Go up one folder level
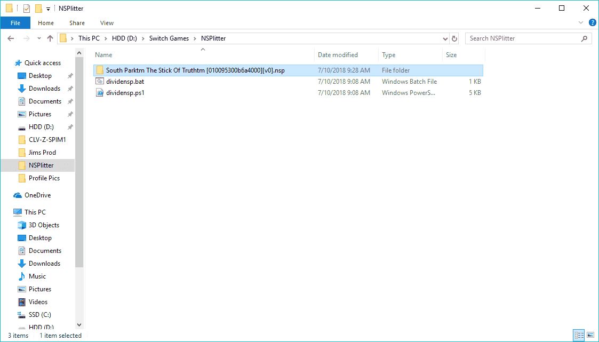 [50, 38]
